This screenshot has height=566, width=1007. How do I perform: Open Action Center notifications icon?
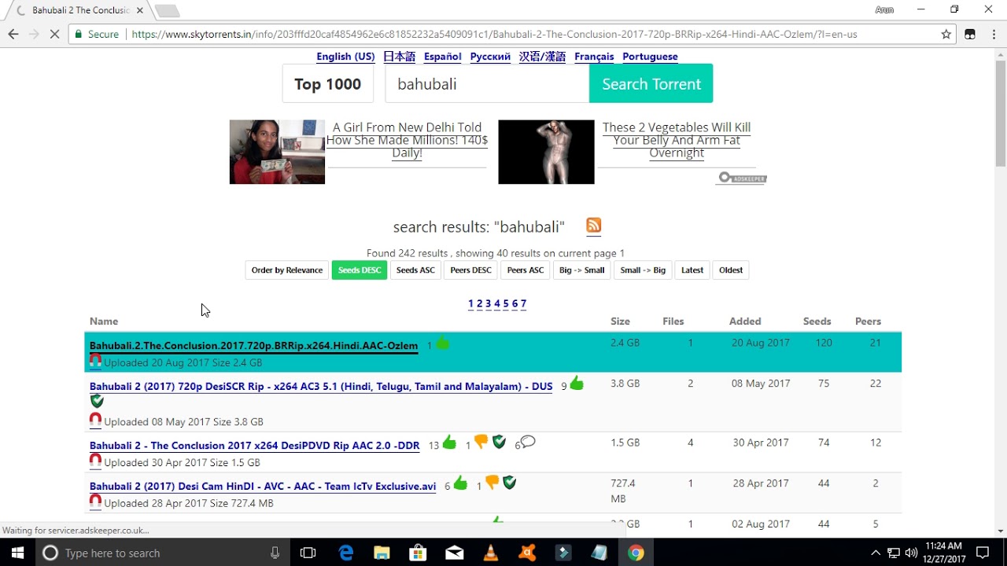point(982,553)
